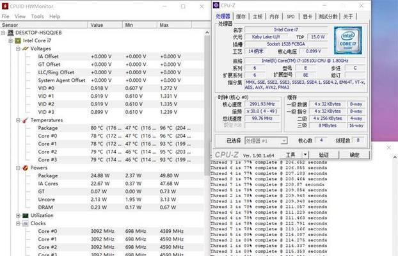
Task: Click the DESKTOP-HSQQJEB computer icon
Action: pos(10,33)
